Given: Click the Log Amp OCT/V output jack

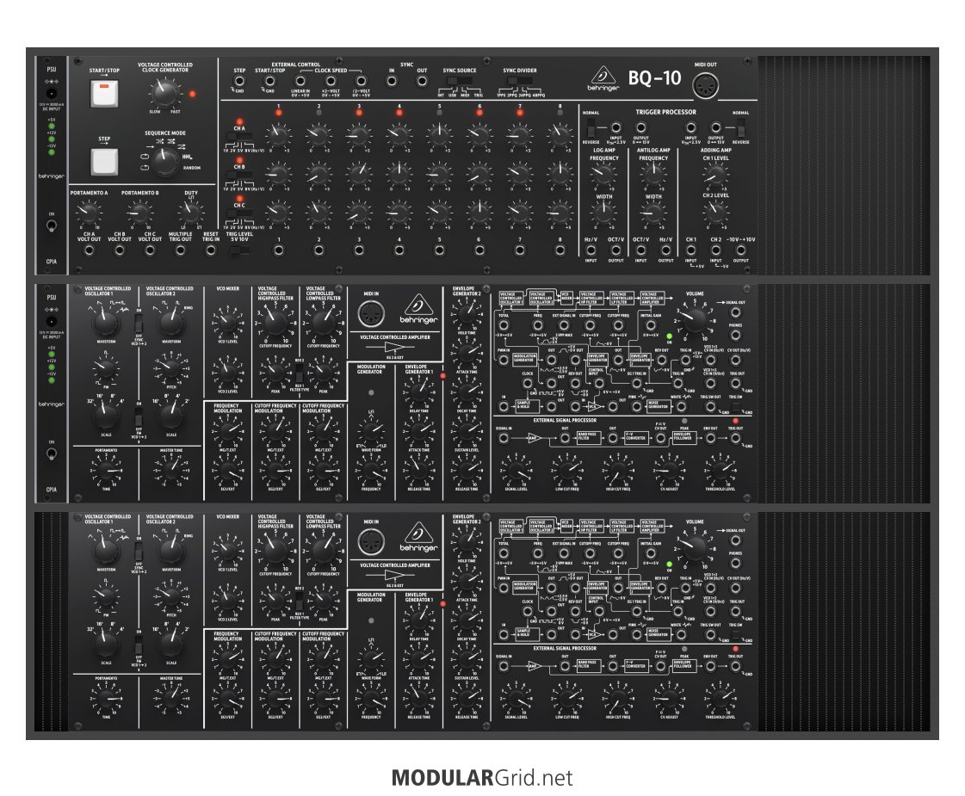Looking at the screenshot, I should (615, 250).
